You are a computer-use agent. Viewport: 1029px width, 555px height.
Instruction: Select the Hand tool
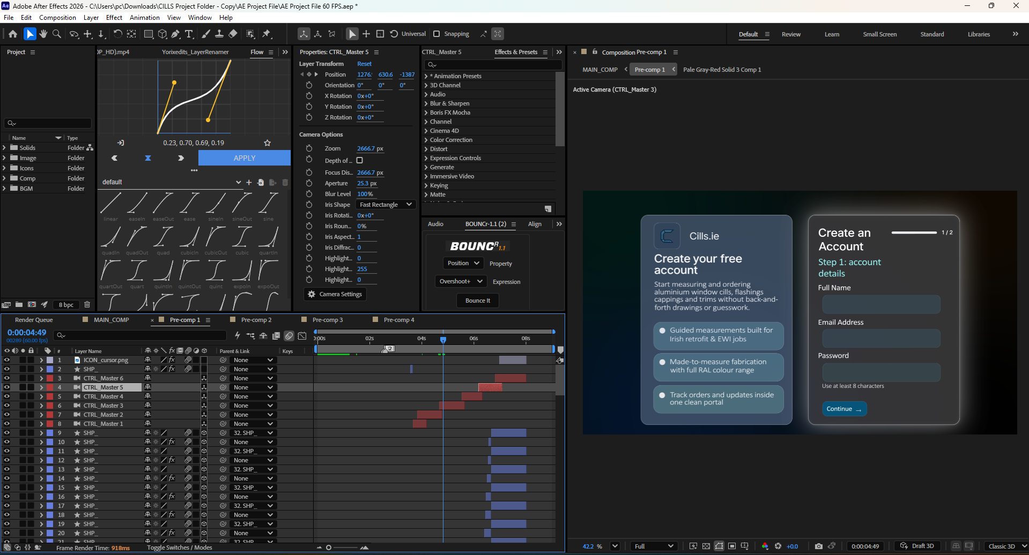pos(43,34)
